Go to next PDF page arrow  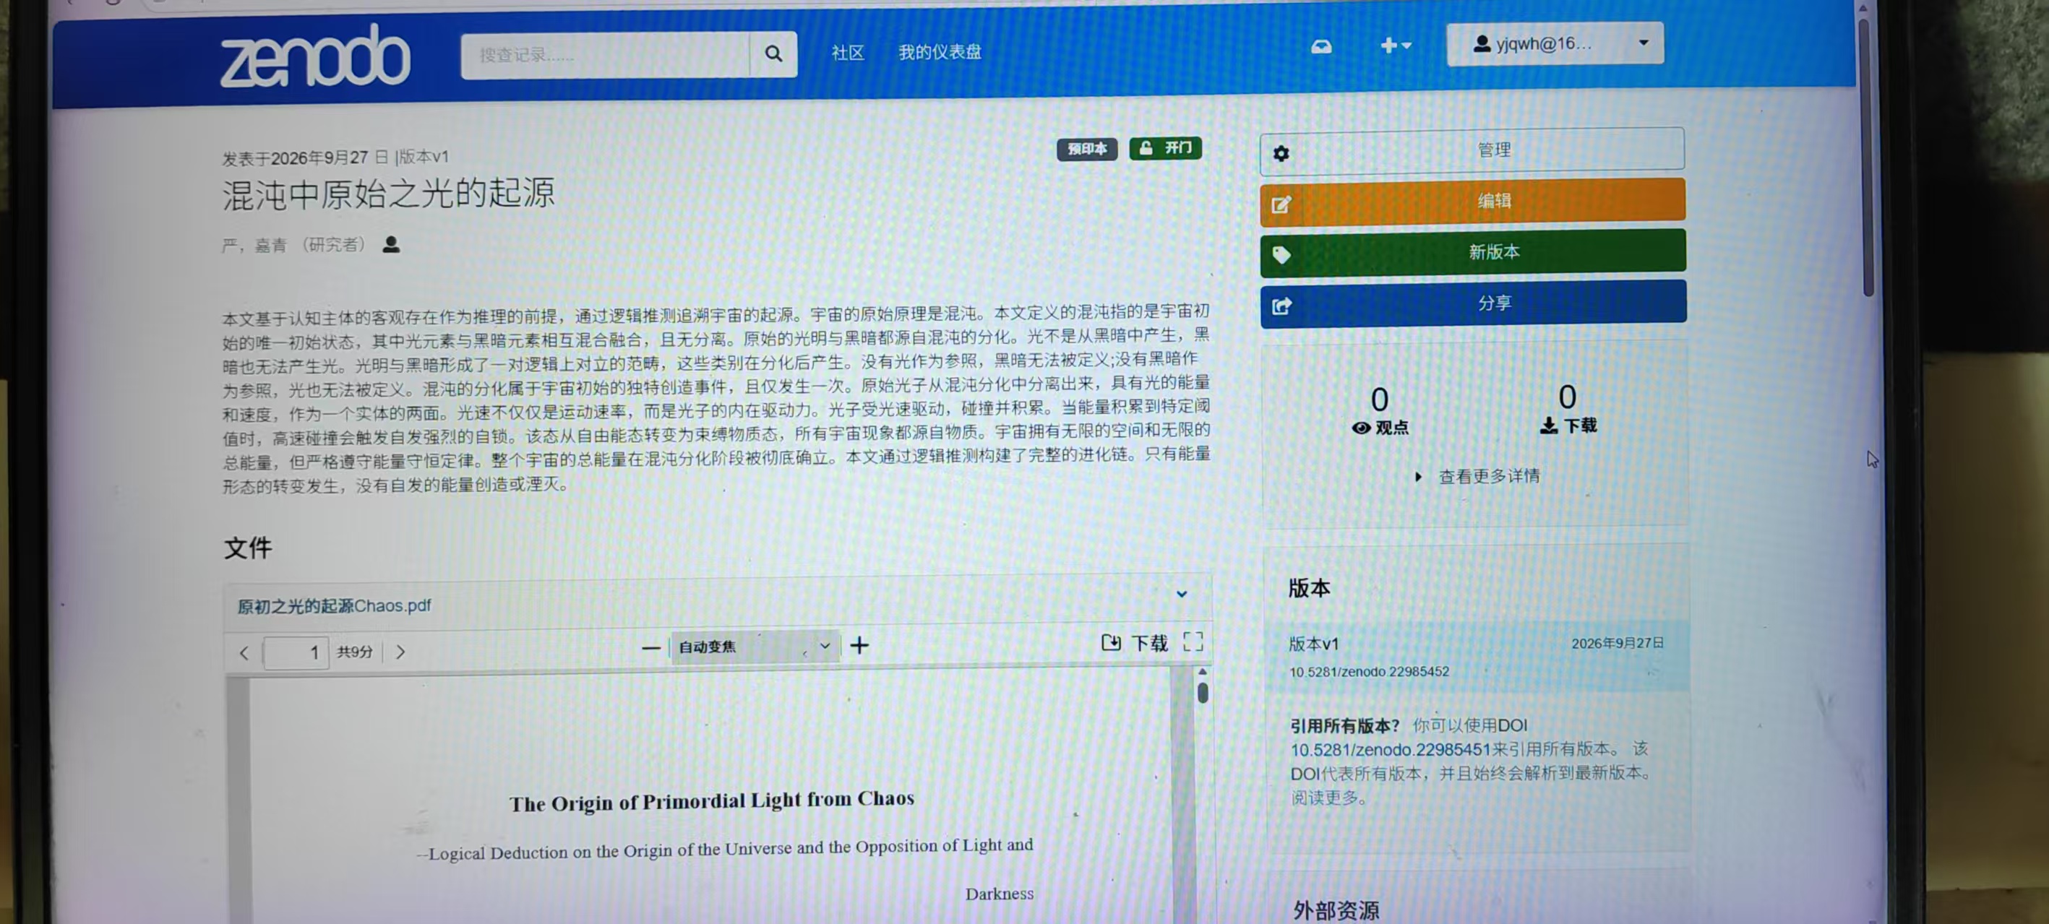pos(400,652)
